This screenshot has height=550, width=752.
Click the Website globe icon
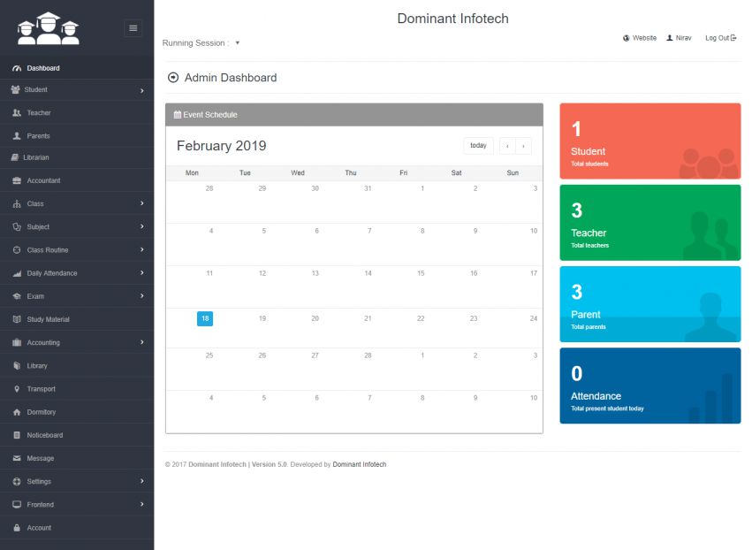coord(626,38)
